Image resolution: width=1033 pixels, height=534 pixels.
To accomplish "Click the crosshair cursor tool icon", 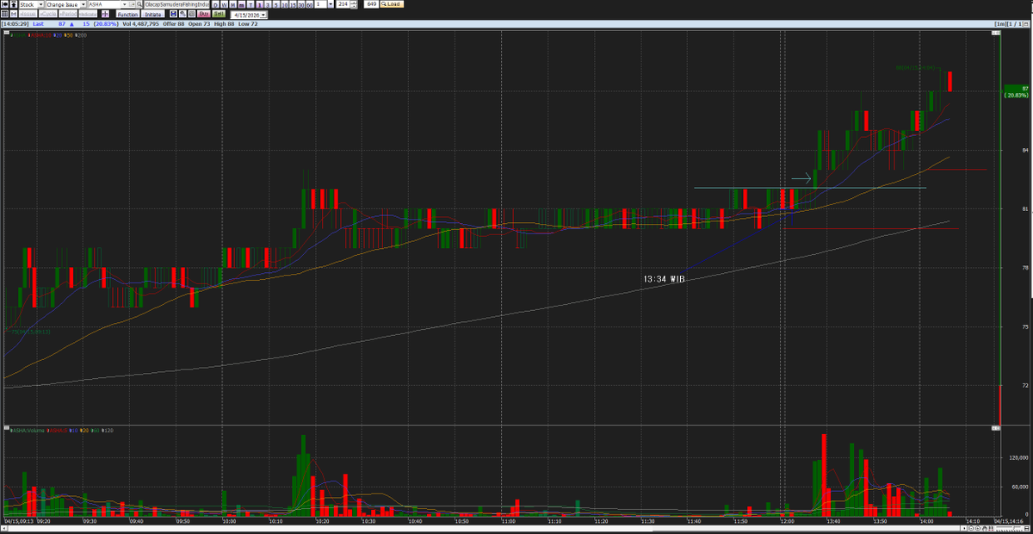I will 105,14.
